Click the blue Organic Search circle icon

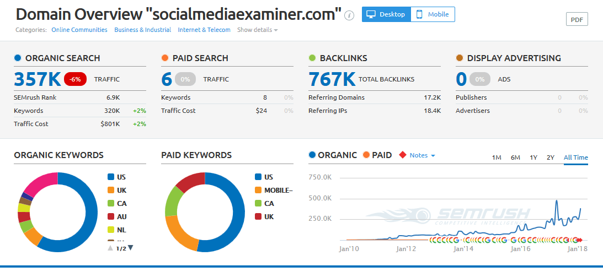click(x=18, y=58)
